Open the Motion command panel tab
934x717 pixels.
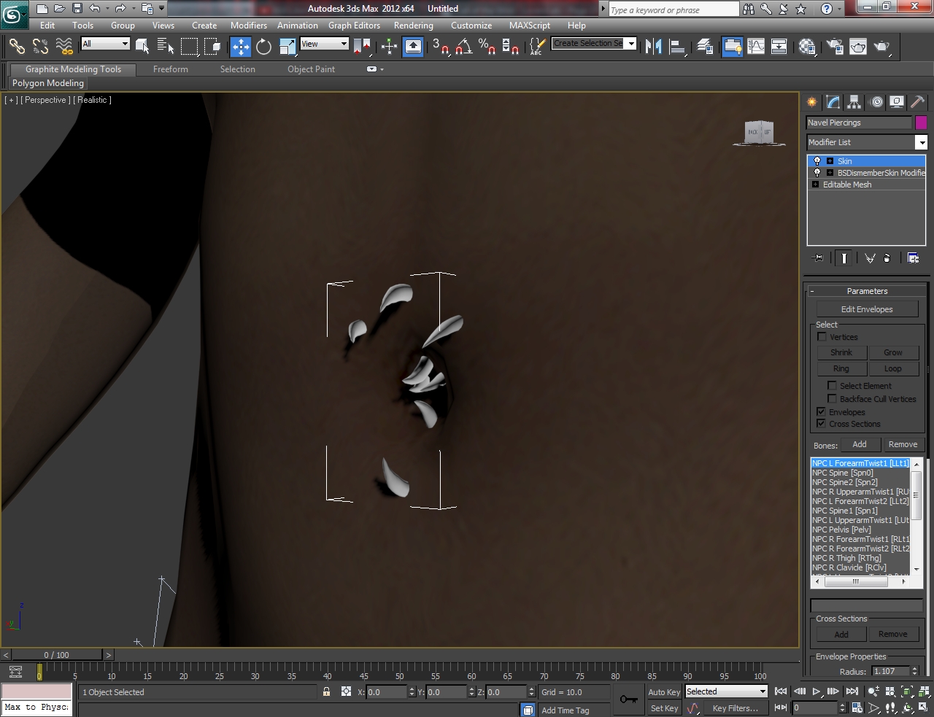click(876, 102)
